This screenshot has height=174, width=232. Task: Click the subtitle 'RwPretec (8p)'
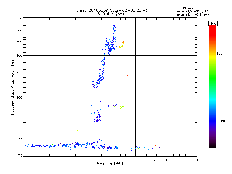(x=110, y=14)
